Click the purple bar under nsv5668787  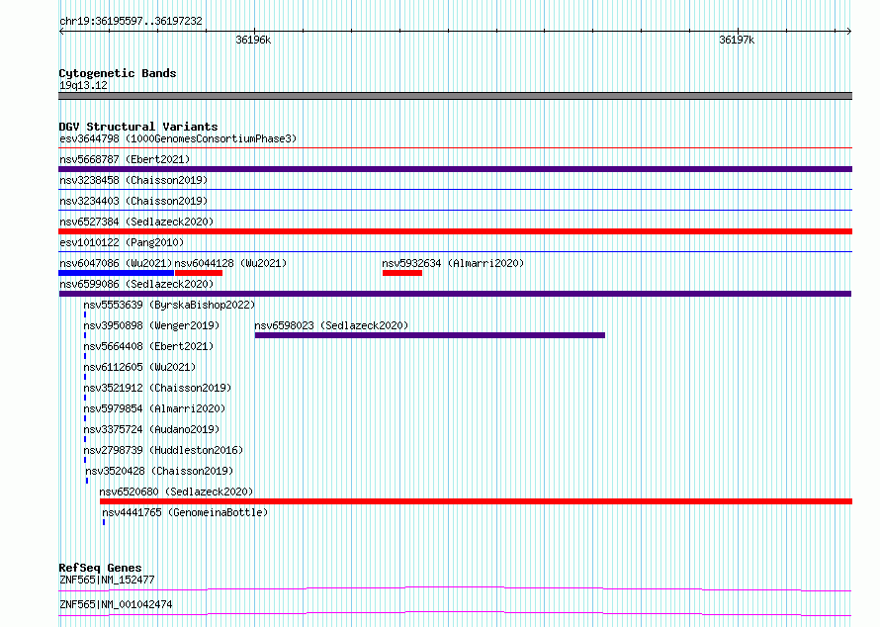click(455, 169)
